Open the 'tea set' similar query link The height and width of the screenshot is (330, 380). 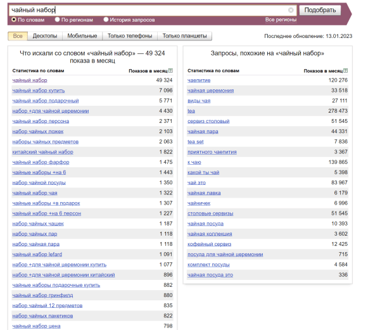[196, 142]
